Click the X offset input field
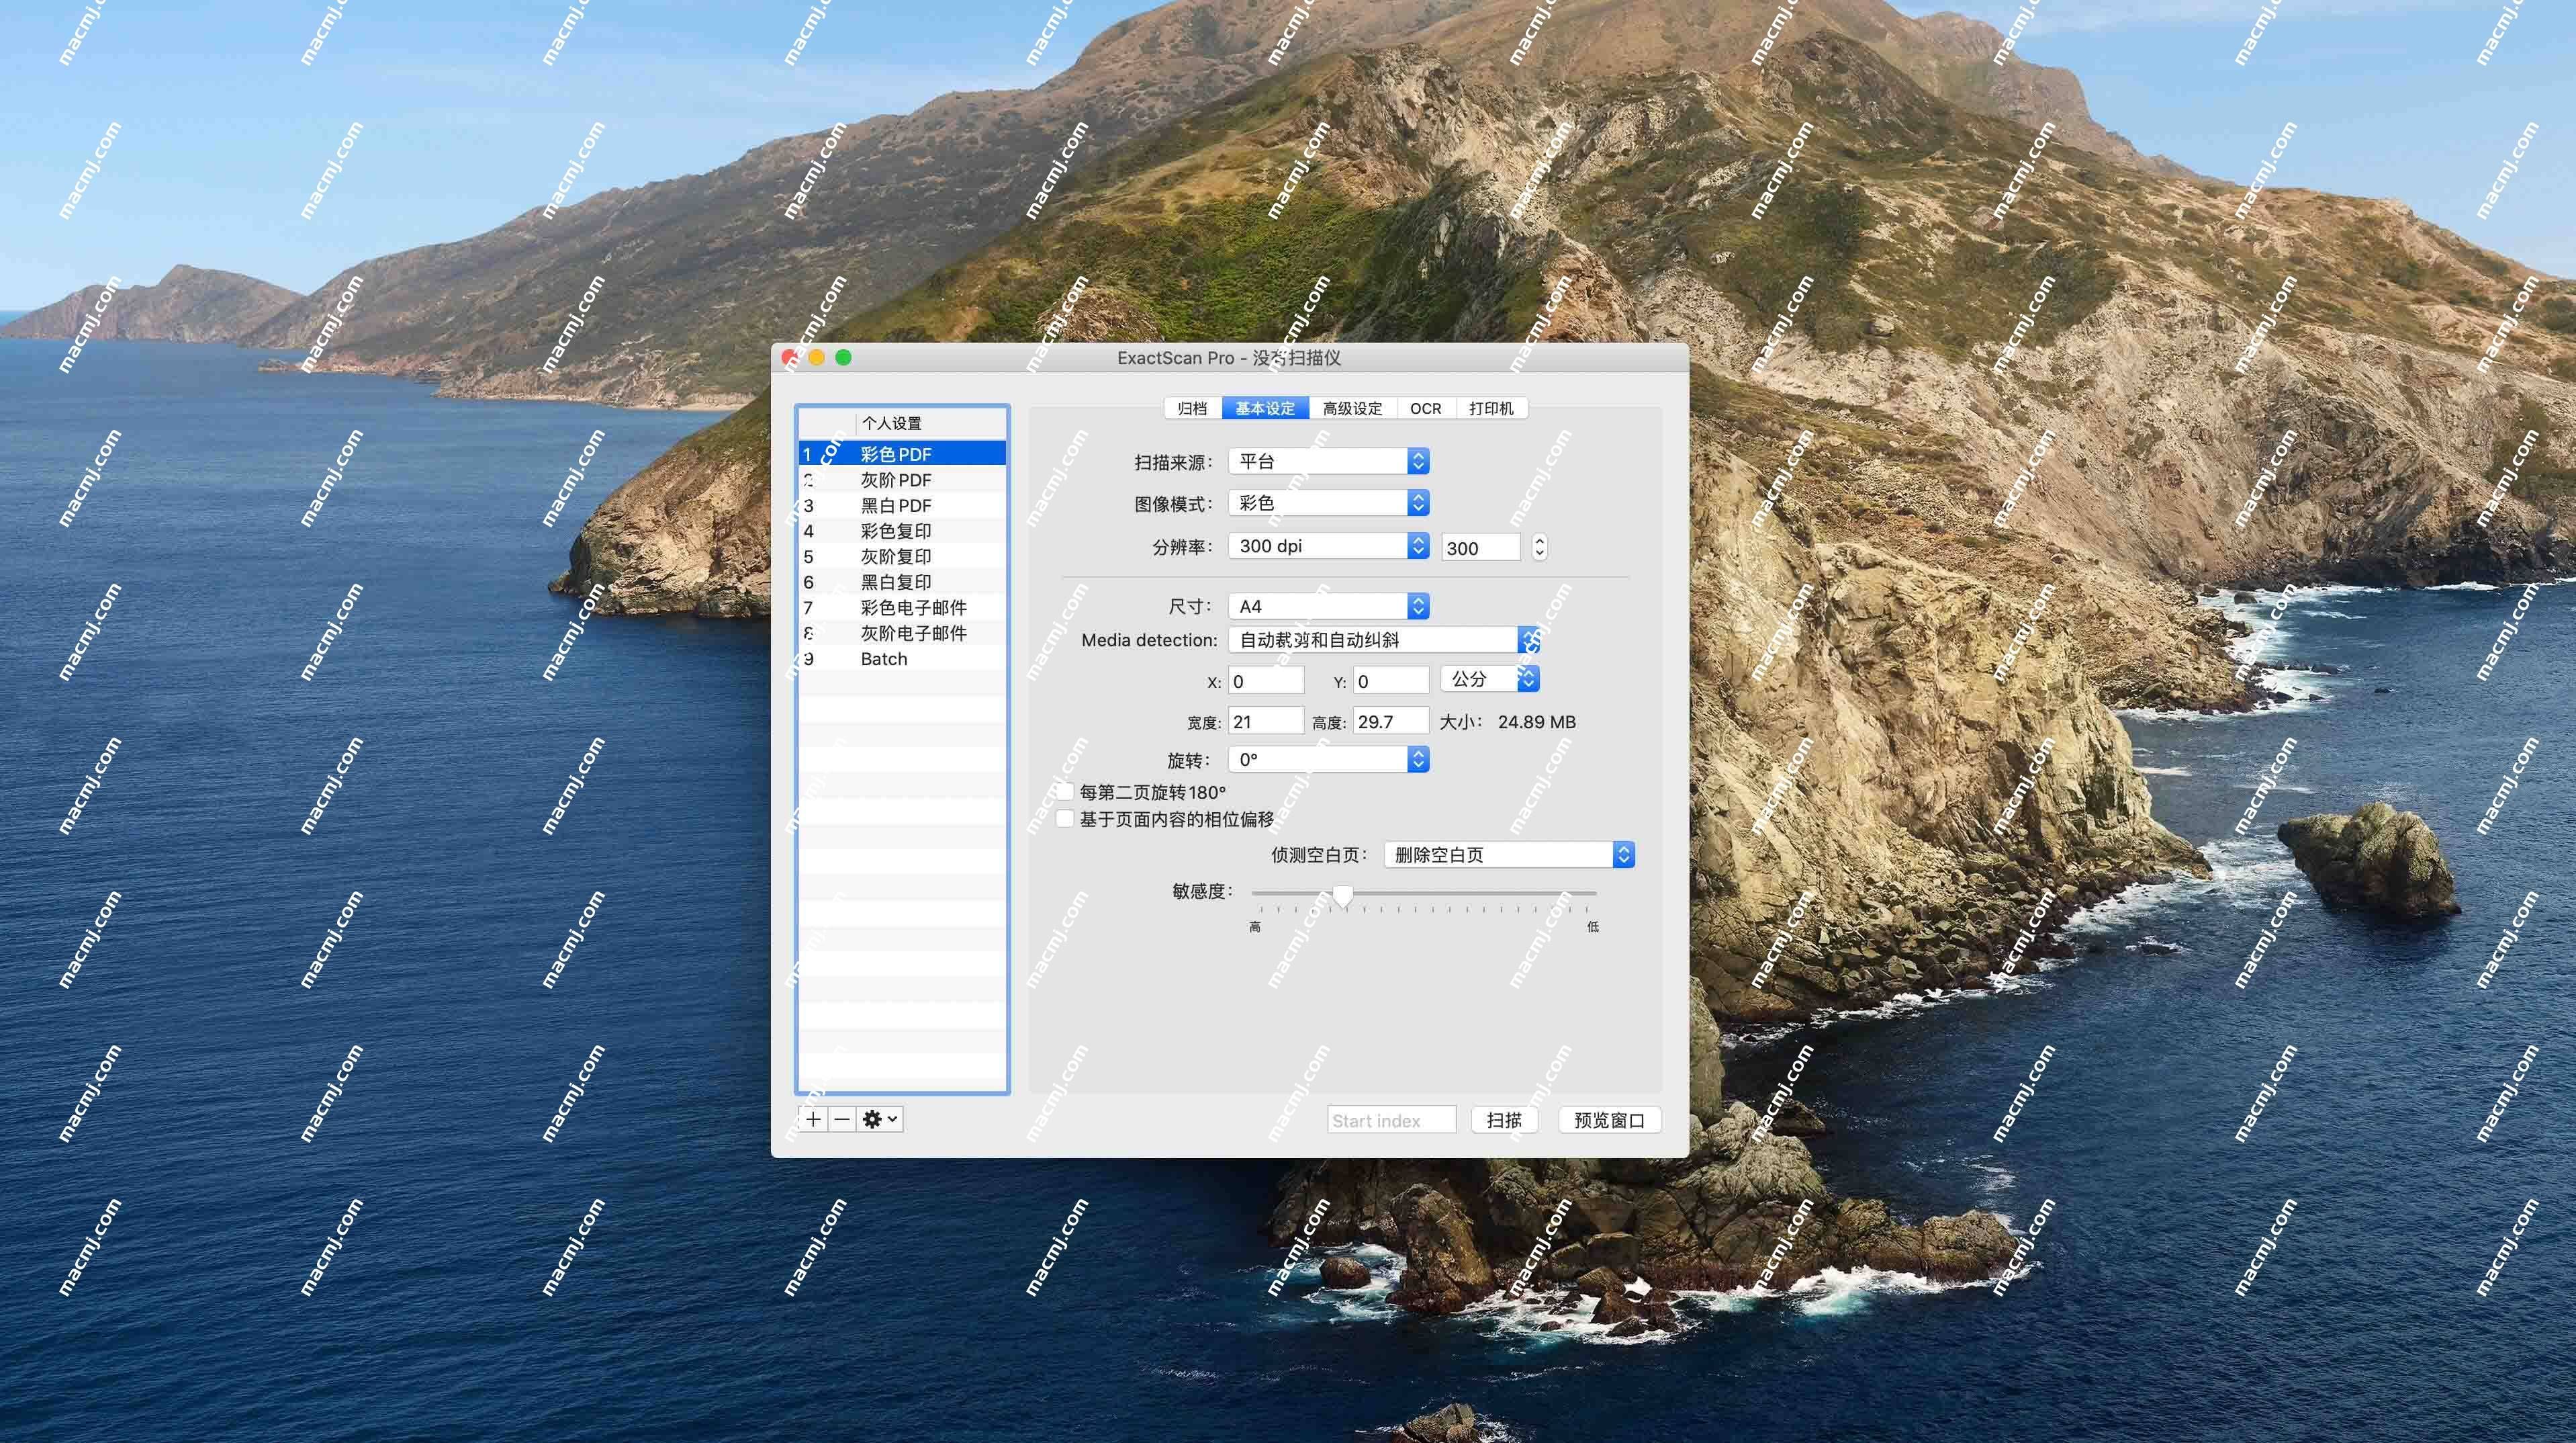Screen dimensions: 2576x1443 pyautogui.click(x=1266, y=681)
